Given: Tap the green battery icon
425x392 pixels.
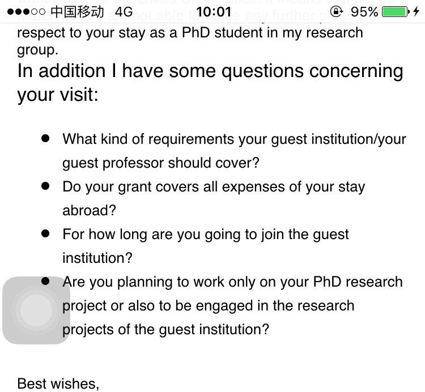Looking at the screenshot, I should click(x=395, y=12).
